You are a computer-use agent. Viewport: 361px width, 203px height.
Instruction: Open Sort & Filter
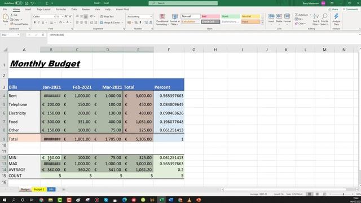[316, 19]
